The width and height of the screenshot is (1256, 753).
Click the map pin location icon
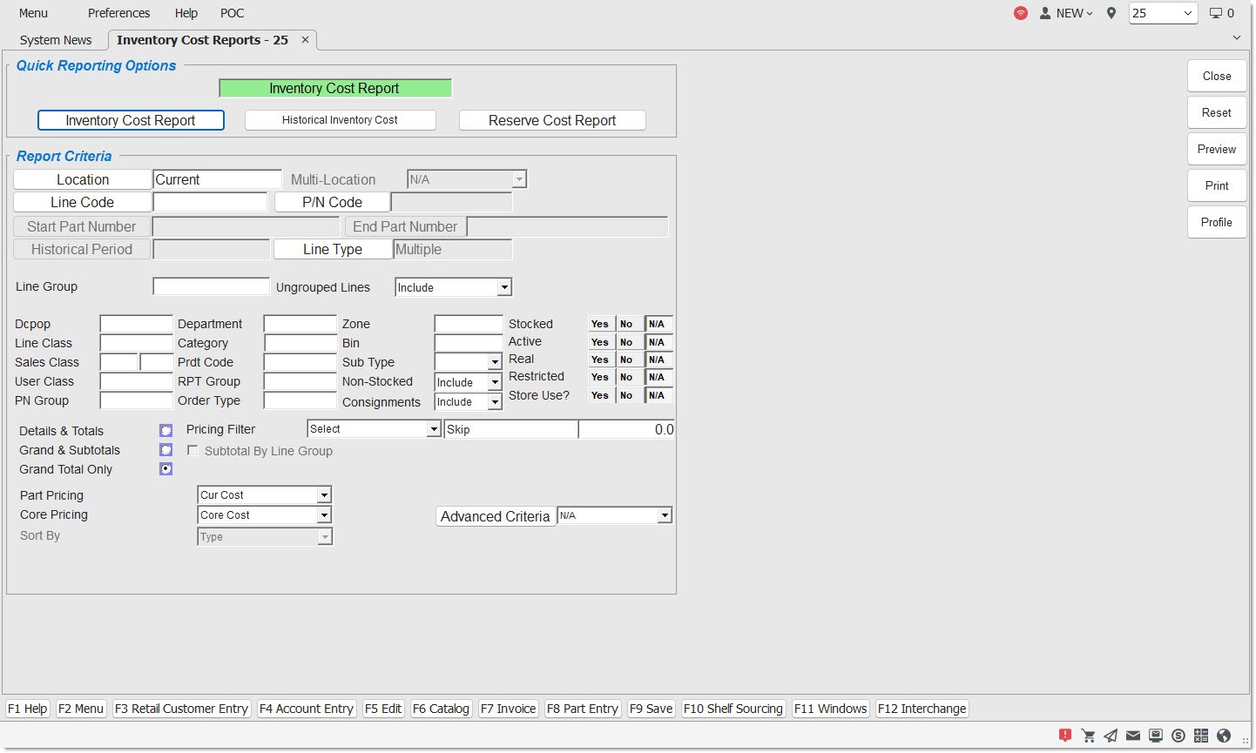(x=1111, y=13)
